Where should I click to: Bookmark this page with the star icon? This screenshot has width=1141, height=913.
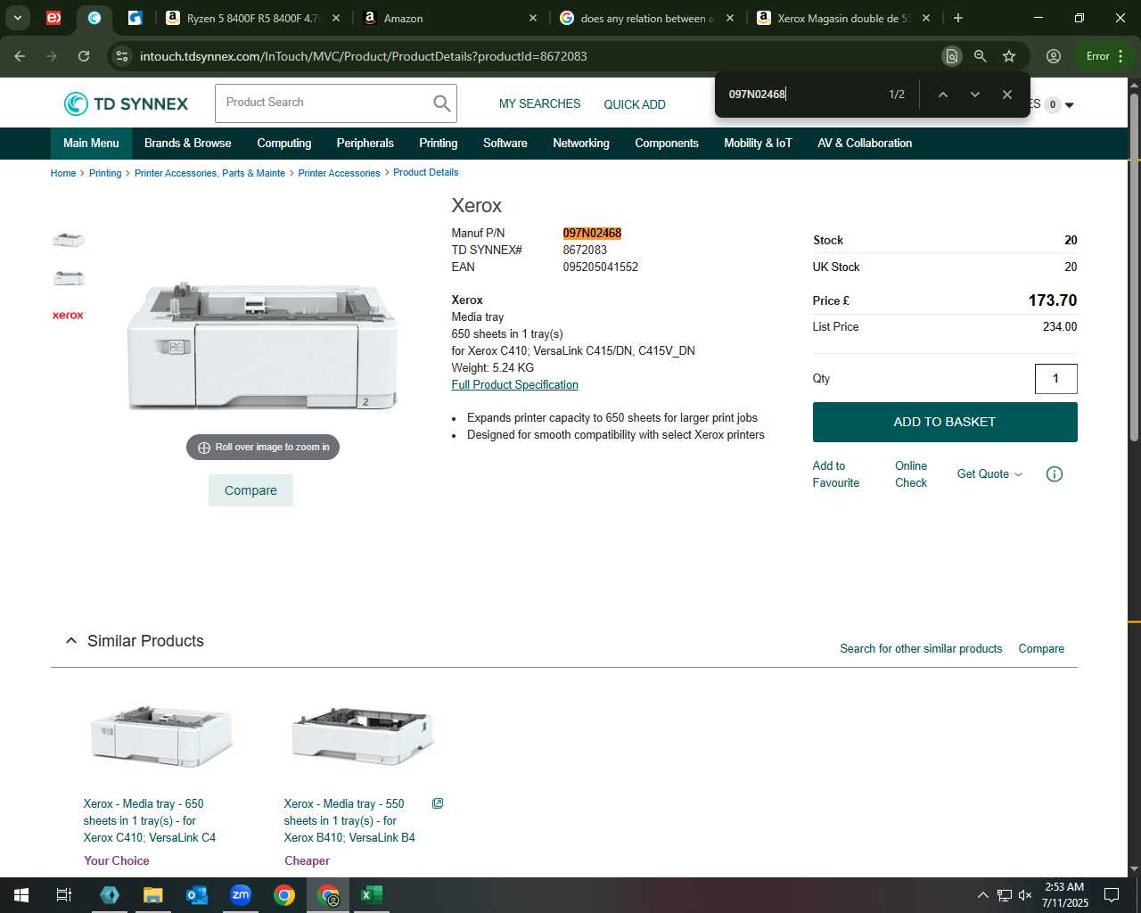pyautogui.click(x=1009, y=56)
